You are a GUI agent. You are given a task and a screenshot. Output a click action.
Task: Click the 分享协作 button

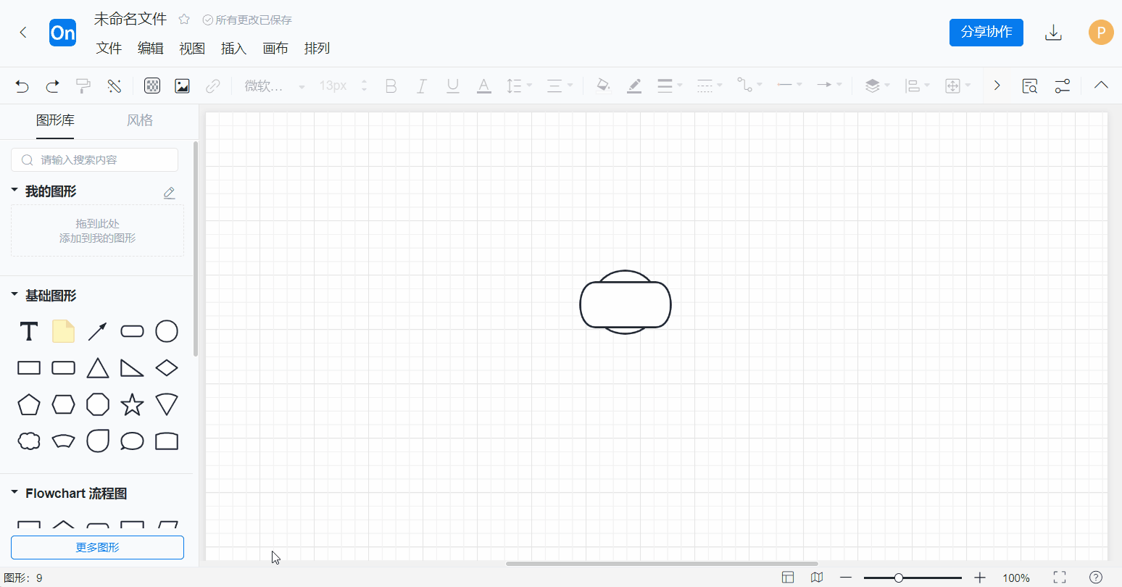pyautogui.click(x=986, y=33)
